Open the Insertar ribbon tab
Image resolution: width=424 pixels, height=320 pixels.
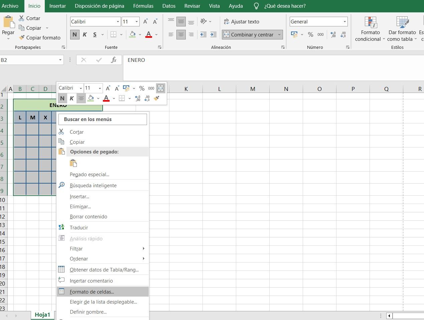click(x=57, y=6)
